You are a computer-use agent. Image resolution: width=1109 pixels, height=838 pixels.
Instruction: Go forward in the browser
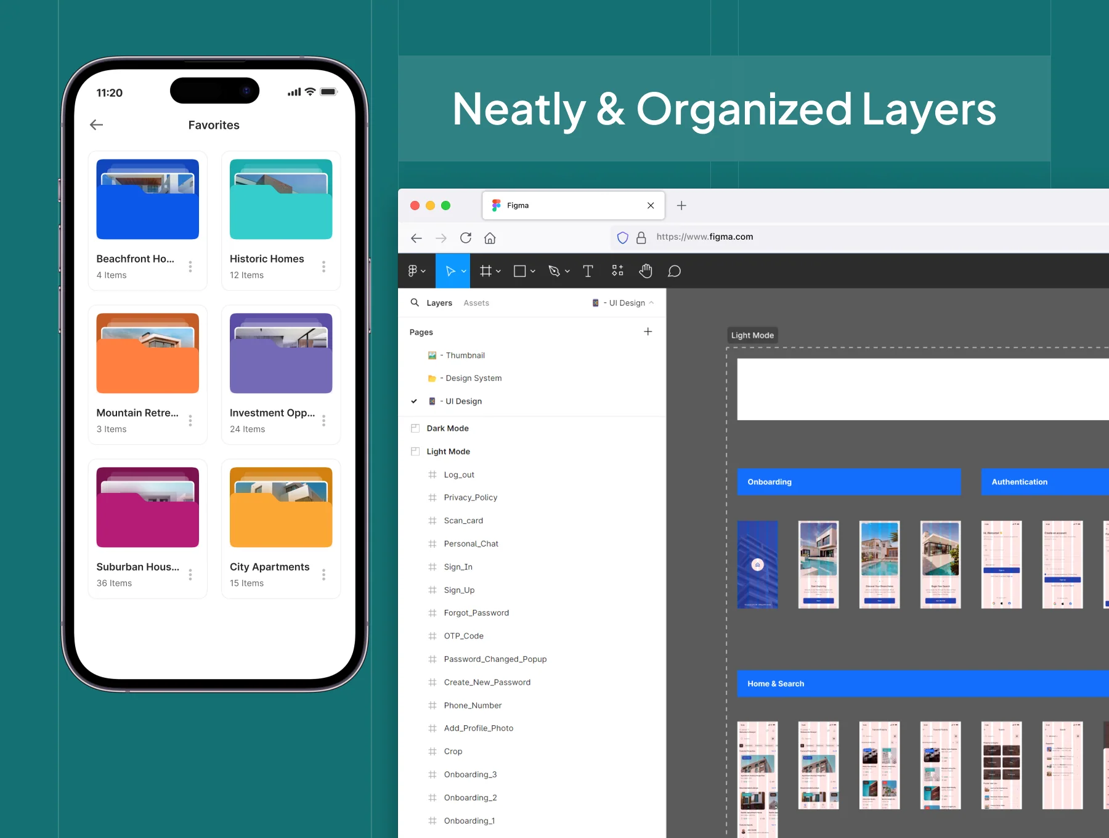click(441, 238)
